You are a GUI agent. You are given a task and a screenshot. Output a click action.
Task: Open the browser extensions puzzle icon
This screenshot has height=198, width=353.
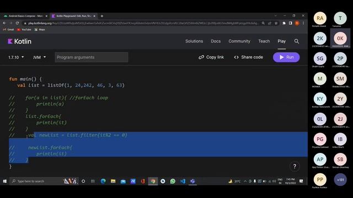(284, 23)
